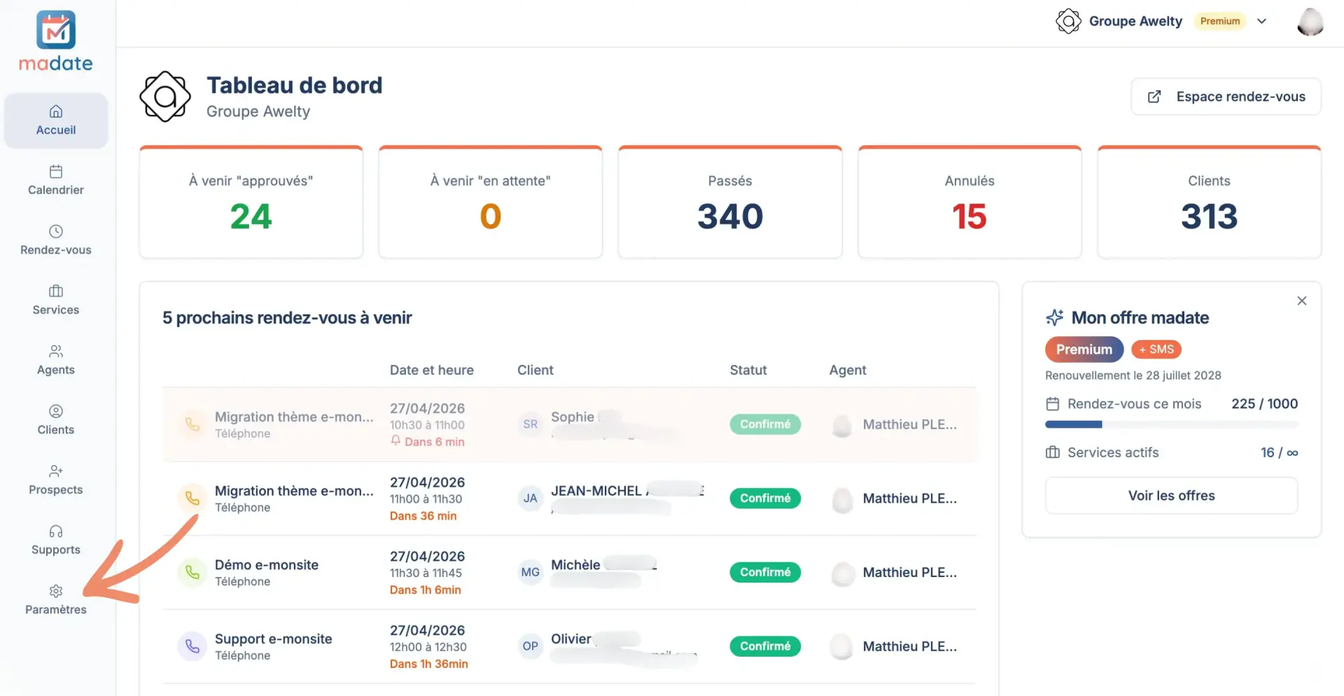The width and height of the screenshot is (1344, 696).
Task: Open the Passés 340 stat card
Action: click(730, 202)
